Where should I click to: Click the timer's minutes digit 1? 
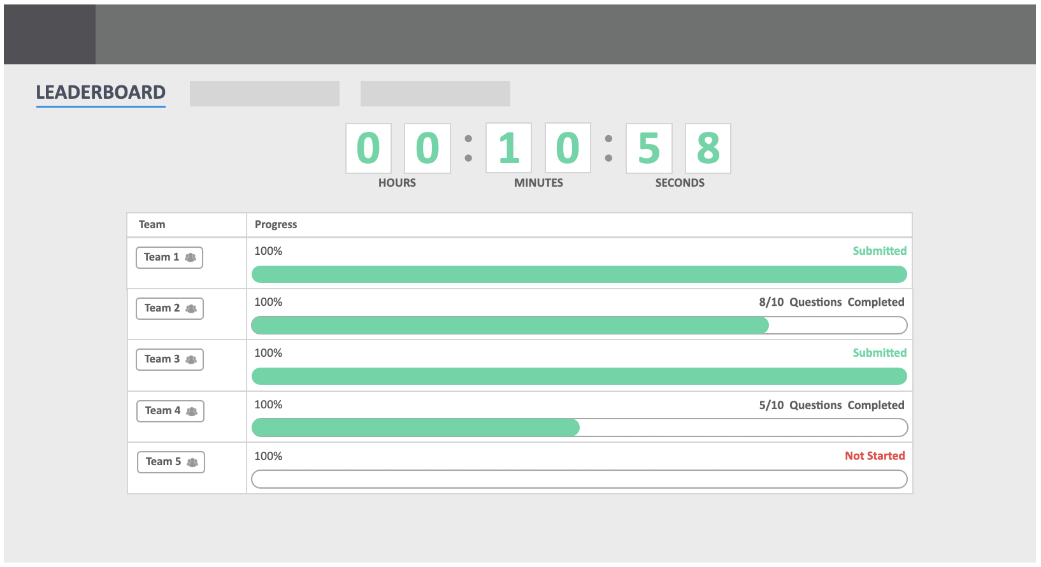pos(508,148)
